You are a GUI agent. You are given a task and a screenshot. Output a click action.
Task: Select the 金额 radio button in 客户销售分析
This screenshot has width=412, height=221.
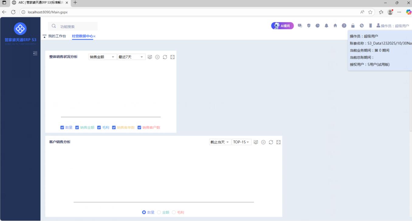[x=159, y=212]
